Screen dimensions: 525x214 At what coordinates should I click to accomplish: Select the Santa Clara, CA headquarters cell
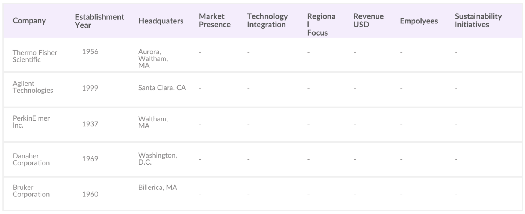tap(162, 88)
